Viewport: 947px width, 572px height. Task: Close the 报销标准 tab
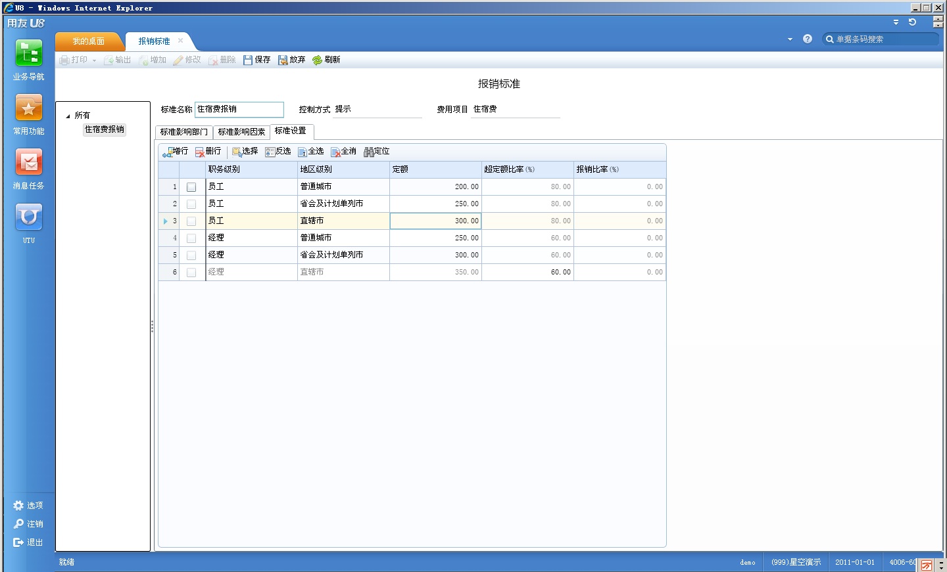pyautogui.click(x=180, y=41)
